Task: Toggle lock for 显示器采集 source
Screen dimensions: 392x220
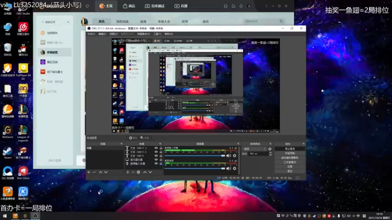Action: click(x=161, y=160)
